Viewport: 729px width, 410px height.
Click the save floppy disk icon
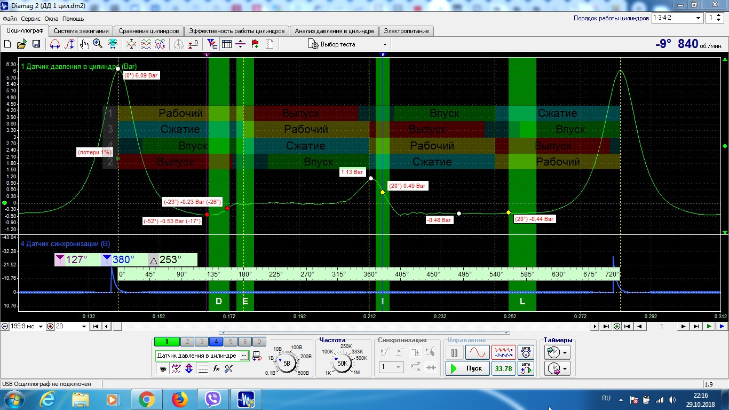coord(36,44)
